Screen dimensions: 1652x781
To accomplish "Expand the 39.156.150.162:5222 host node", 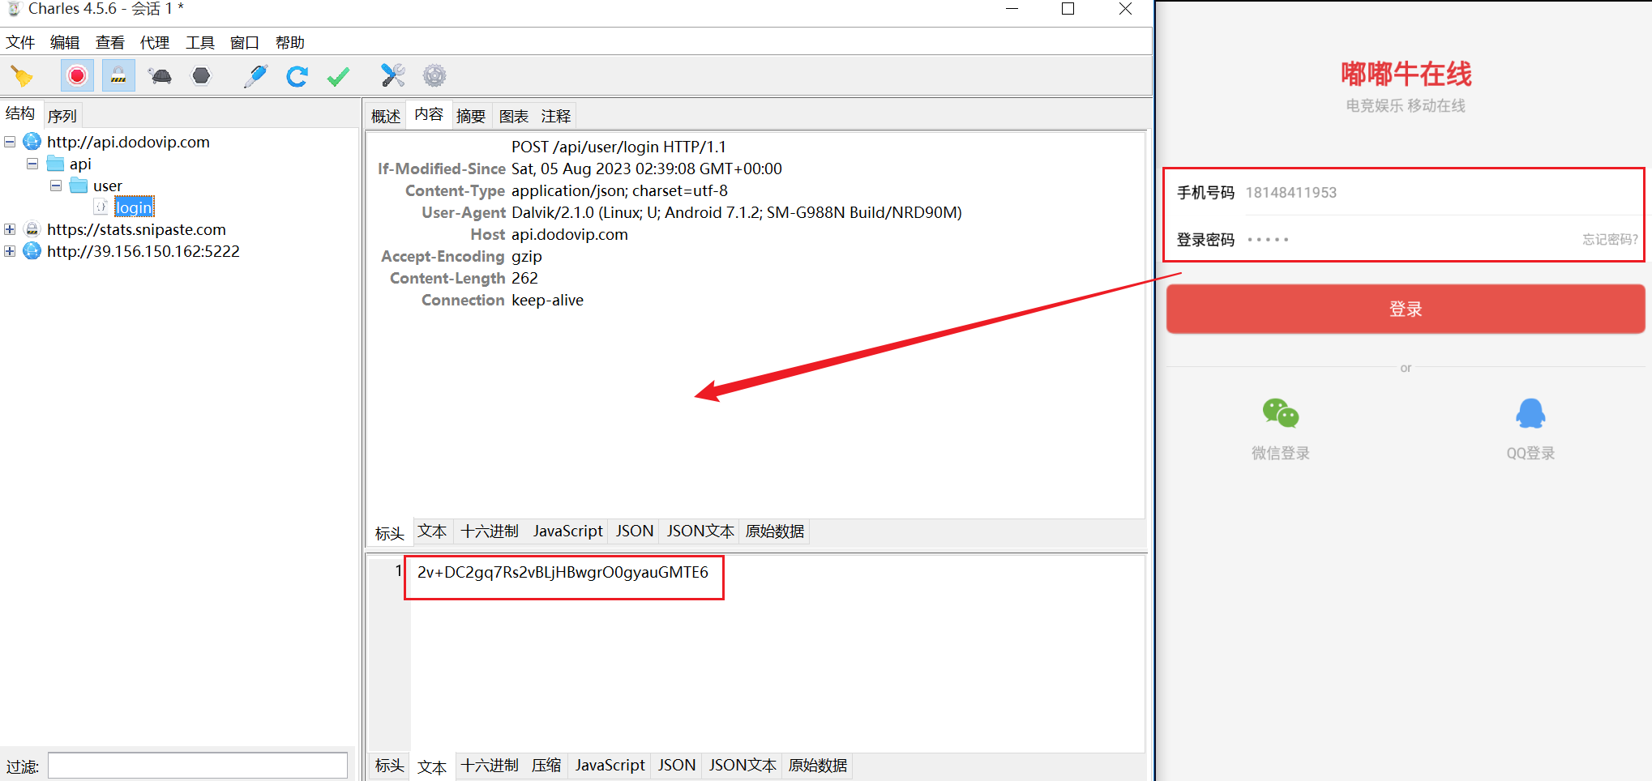I will tap(10, 251).
